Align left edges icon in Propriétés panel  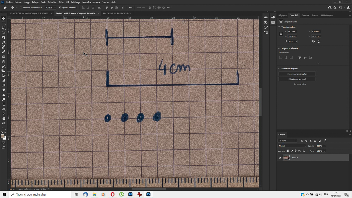tap(281, 58)
